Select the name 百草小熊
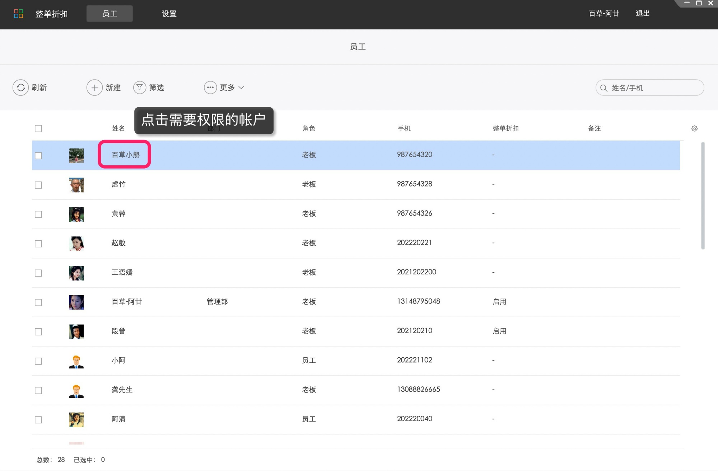This screenshot has width=718, height=471. (125, 155)
